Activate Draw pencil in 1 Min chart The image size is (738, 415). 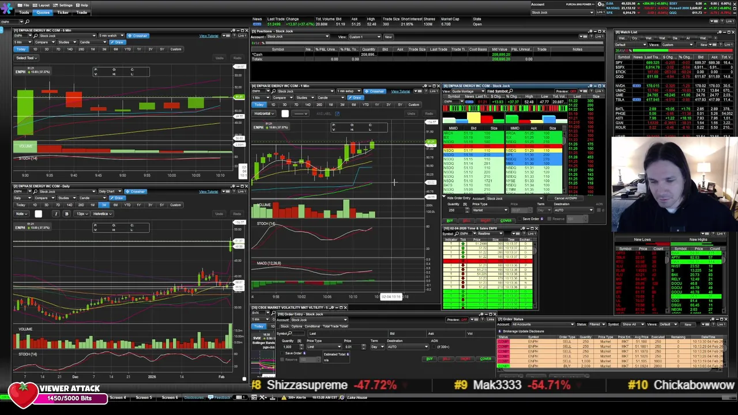coord(356,97)
